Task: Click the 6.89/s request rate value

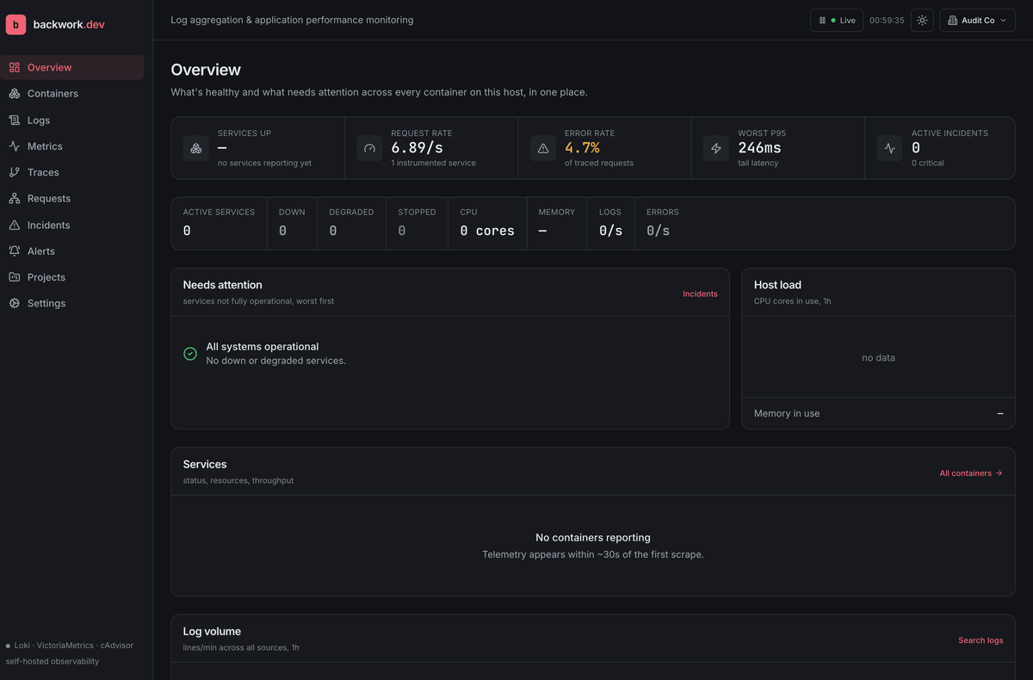Action: pyautogui.click(x=417, y=148)
